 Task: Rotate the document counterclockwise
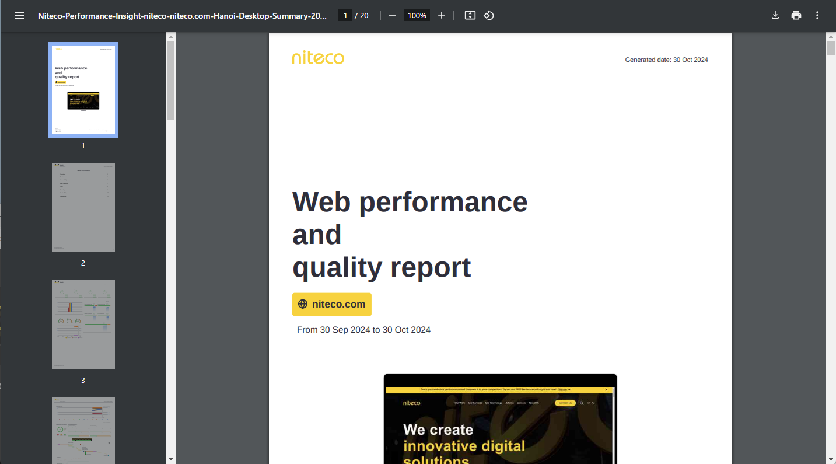point(489,16)
